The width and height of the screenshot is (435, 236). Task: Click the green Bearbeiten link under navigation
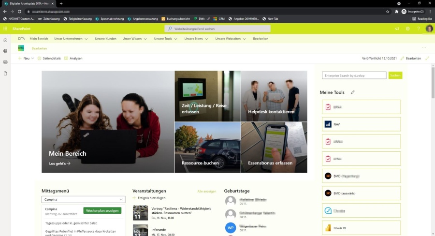(x=40, y=48)
